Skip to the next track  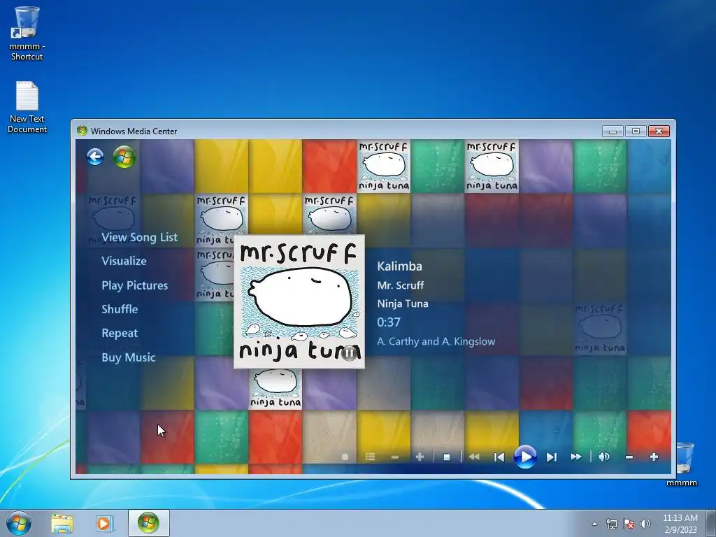[552, 457]
